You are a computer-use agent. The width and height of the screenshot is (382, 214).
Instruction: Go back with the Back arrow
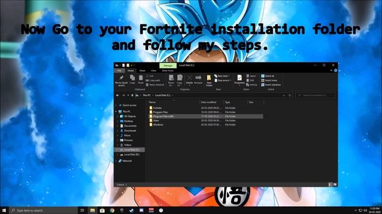click(x=118, y=95)
